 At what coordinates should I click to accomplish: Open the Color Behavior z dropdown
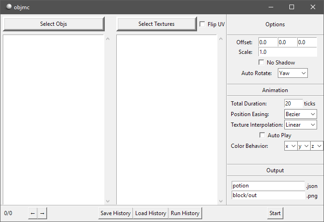click(x=317, y=146)
